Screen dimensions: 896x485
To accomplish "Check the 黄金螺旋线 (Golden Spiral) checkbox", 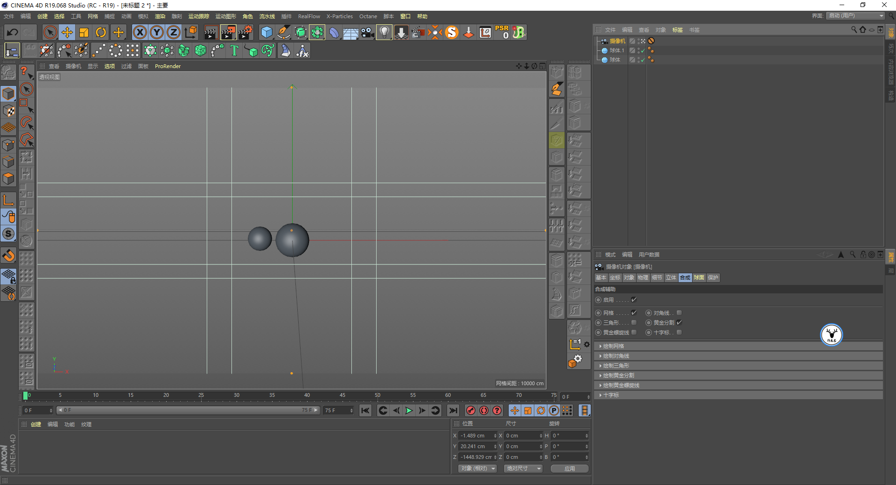I will click(634, 333).
